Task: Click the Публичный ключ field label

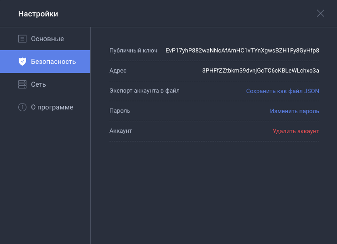Action: point(133,51)
